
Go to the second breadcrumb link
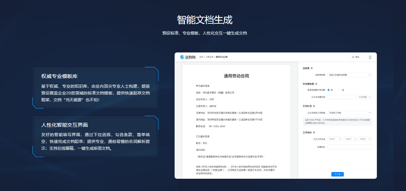click(x=209, y=57)
